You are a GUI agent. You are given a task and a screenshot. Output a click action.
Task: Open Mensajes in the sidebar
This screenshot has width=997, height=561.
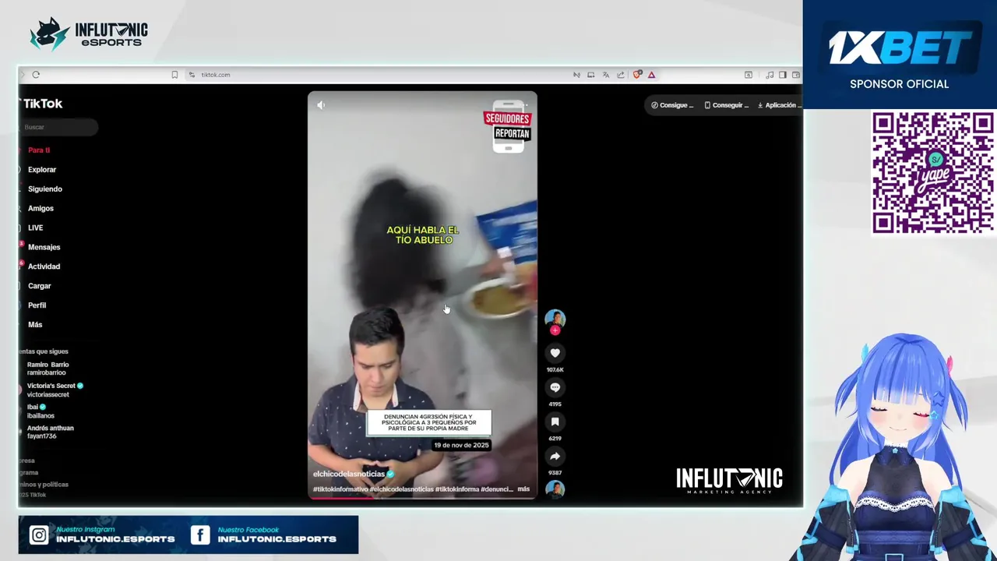point(44,247)
